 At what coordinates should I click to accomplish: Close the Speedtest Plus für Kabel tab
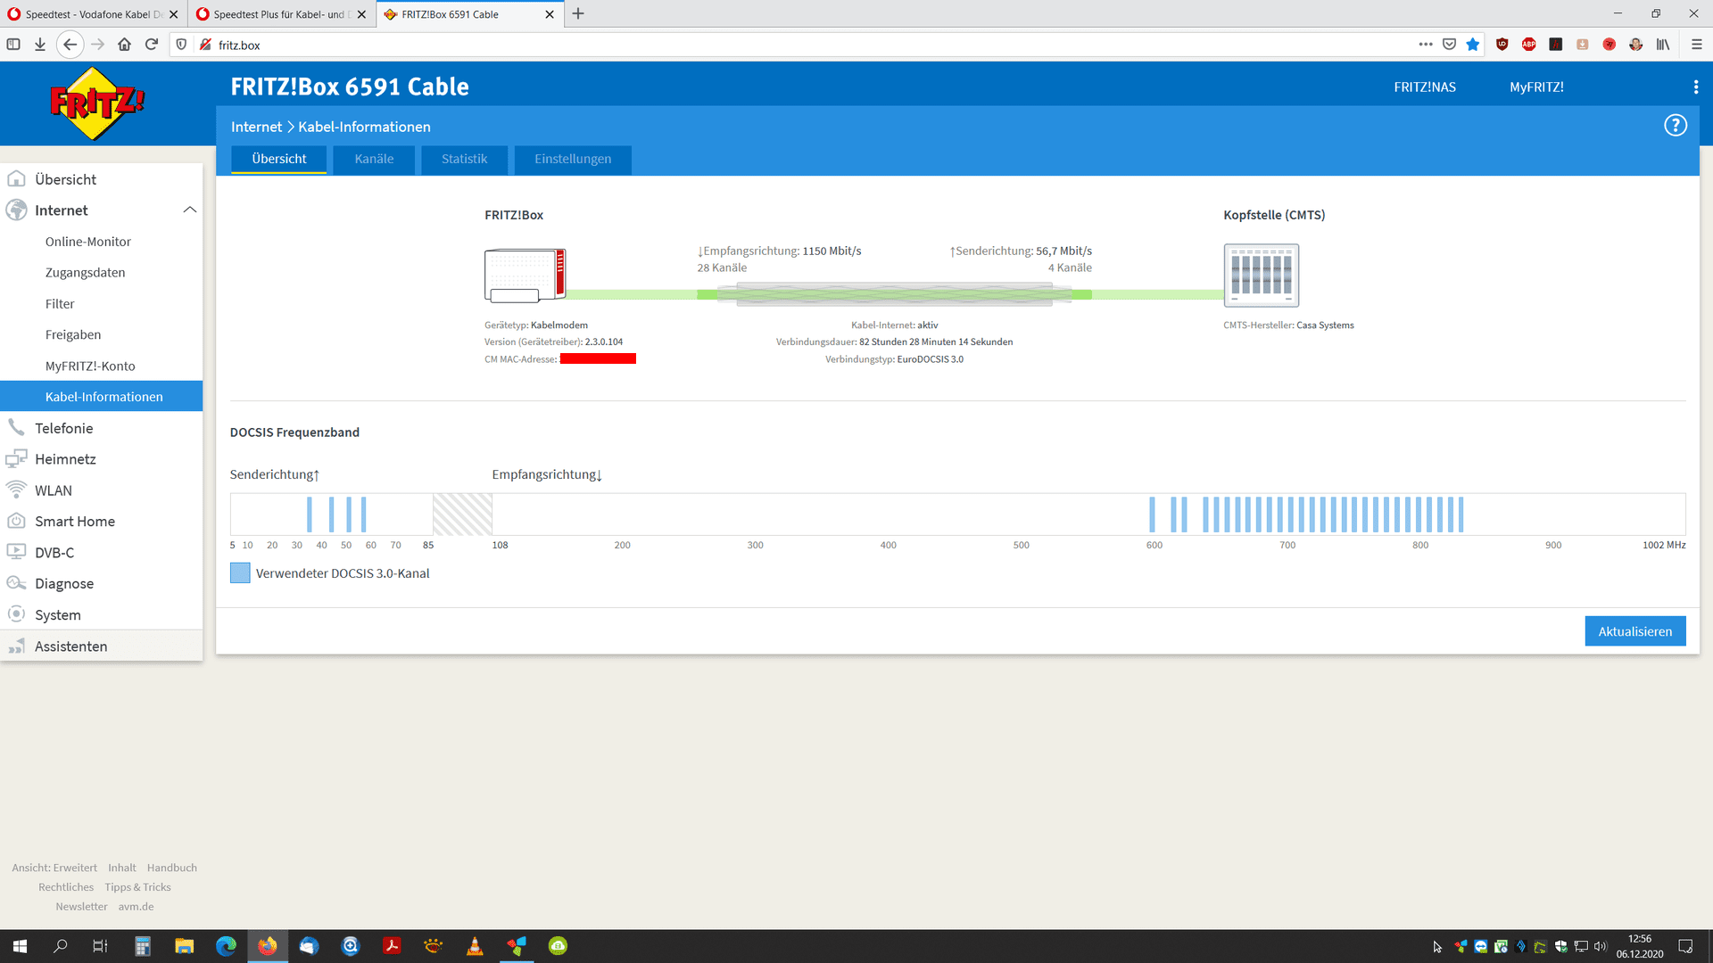click(361, 14)
